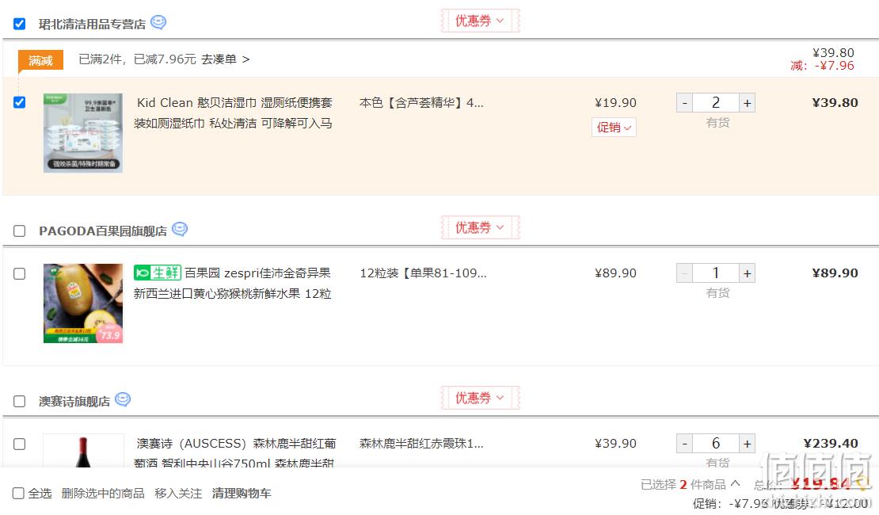Click 去凑单 link in 满减 promotion row
The image size is (879, 515).
coord(226,59)
